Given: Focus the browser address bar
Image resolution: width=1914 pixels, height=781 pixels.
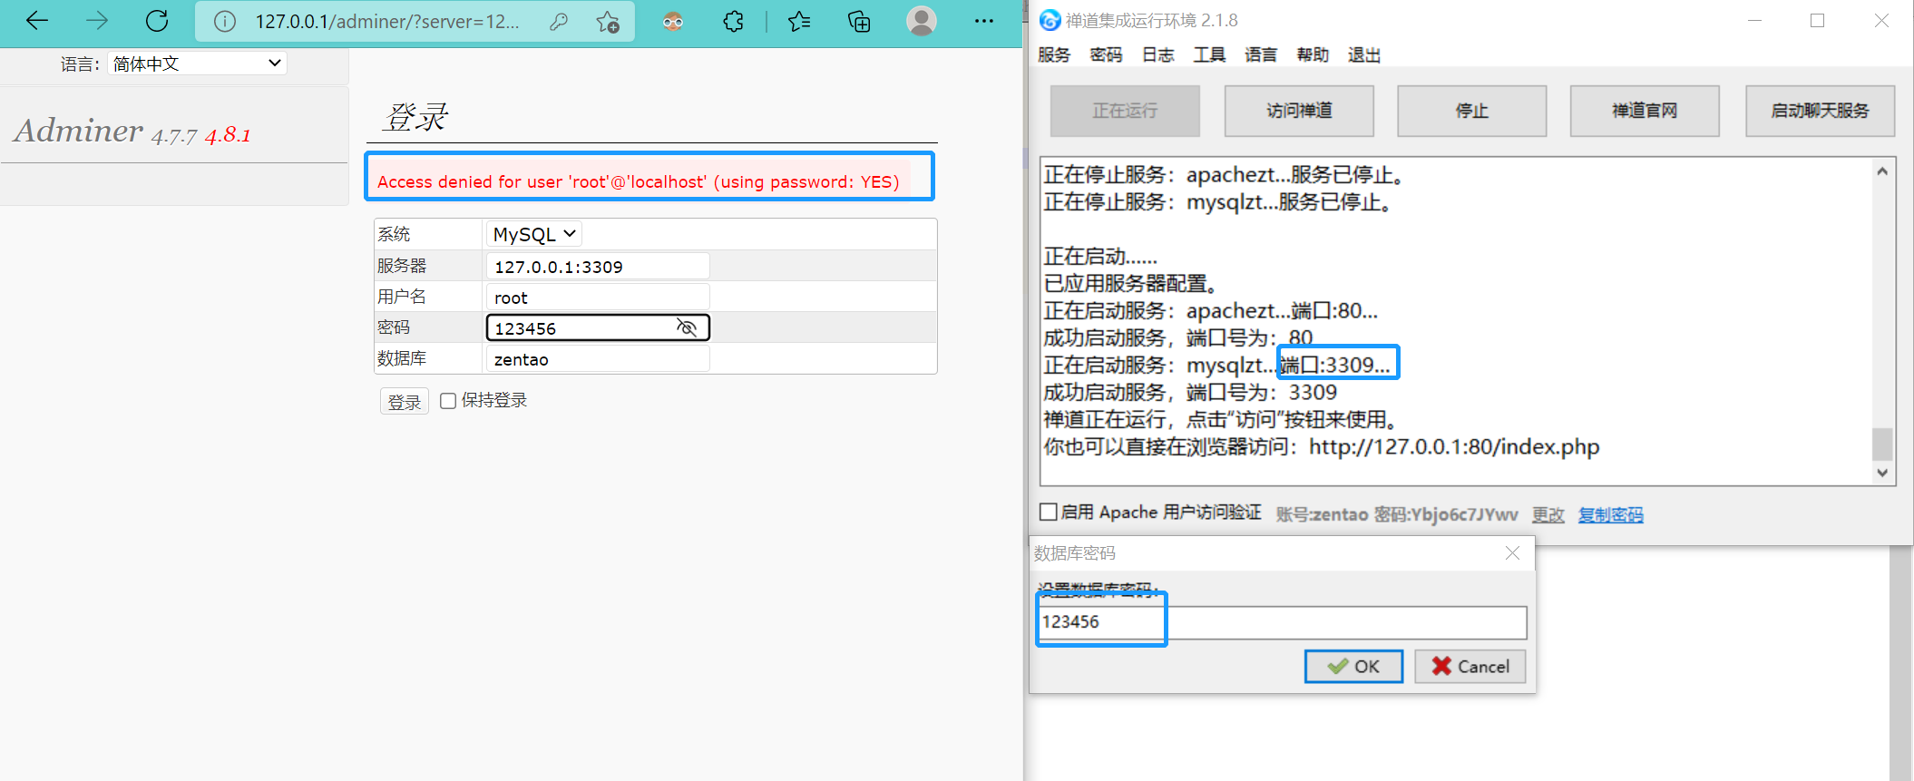Looking at the screenshot, I should pyautogui.click(x=388, y=22).
